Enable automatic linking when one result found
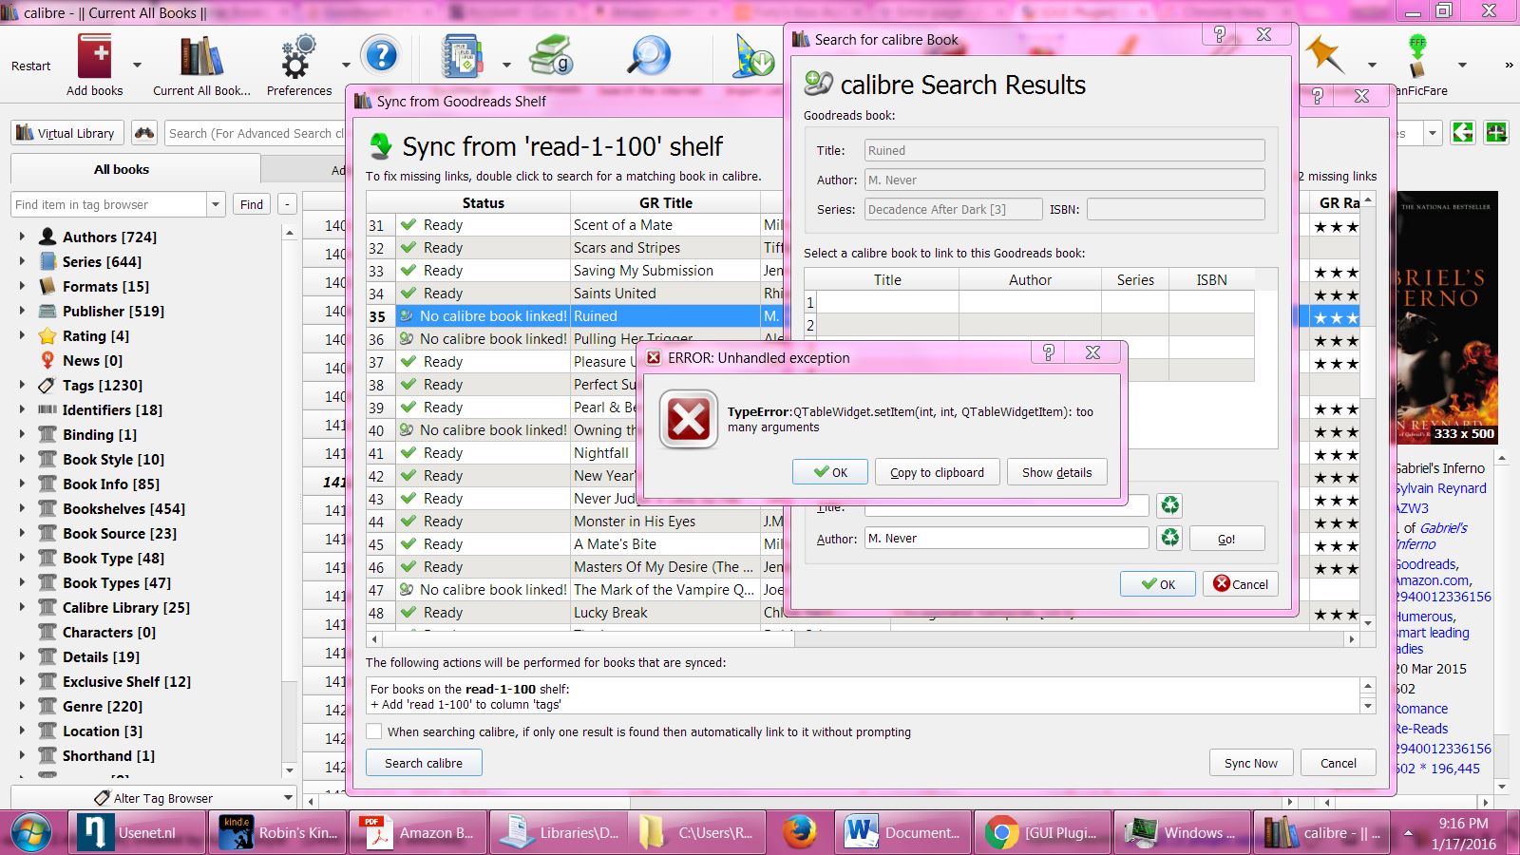This screenshot has width=1520, height=855. point(375,731)
